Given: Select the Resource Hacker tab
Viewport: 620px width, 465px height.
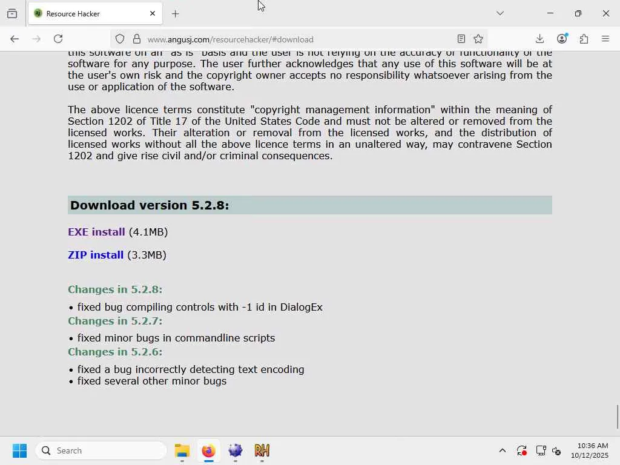Looking at the screenshot, I should click(x=95, y=13).
